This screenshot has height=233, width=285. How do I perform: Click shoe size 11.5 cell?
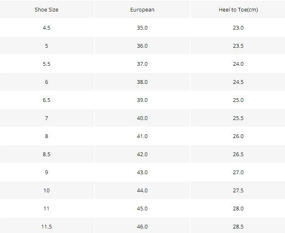coord(47,226)
